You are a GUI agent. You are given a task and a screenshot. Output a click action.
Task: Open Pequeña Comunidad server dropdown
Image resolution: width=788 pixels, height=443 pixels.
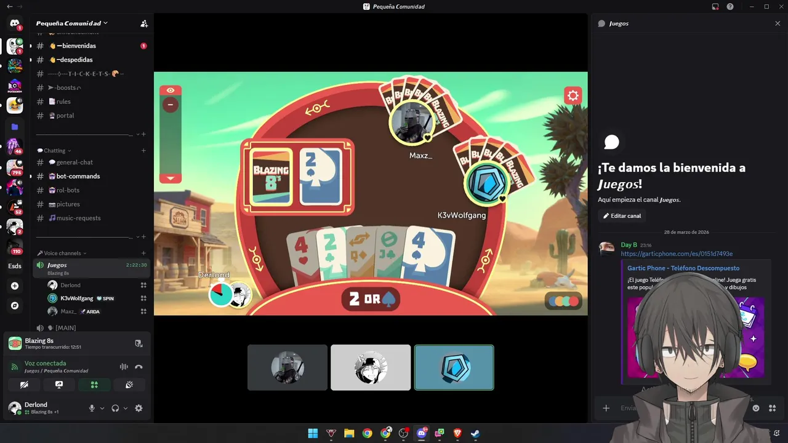pos(72,23)
